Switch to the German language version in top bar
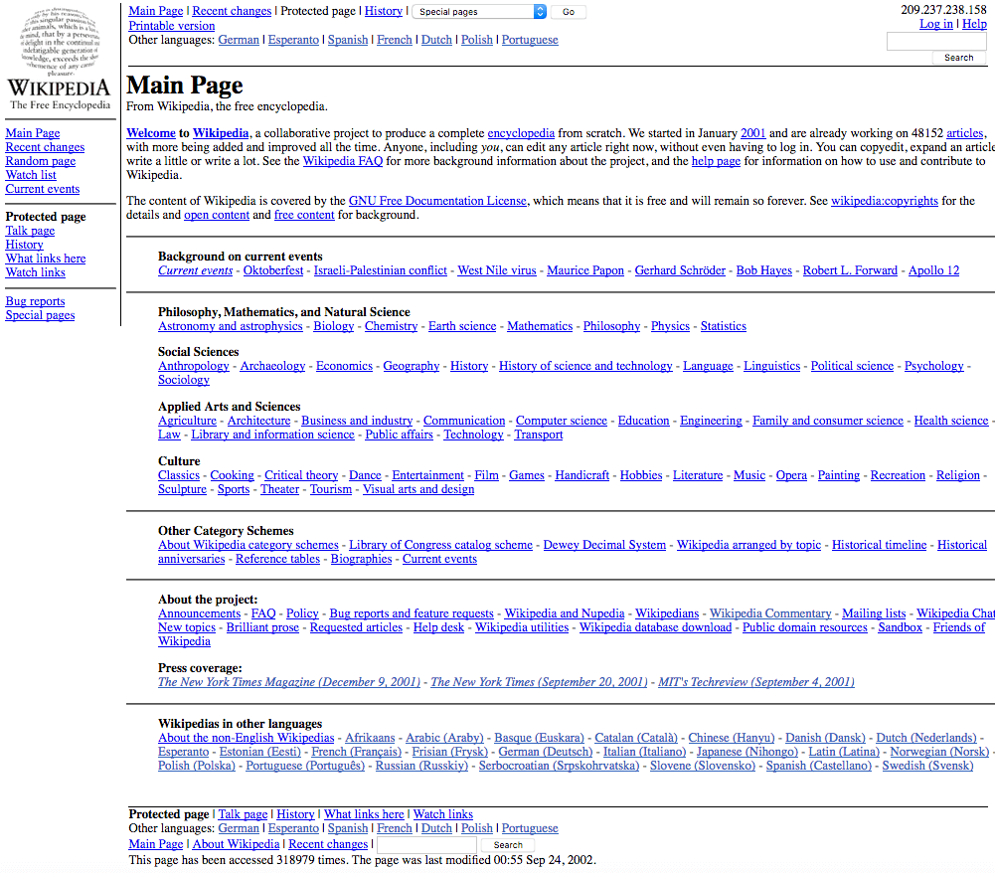Screen dimensions: 995x873 239,40
